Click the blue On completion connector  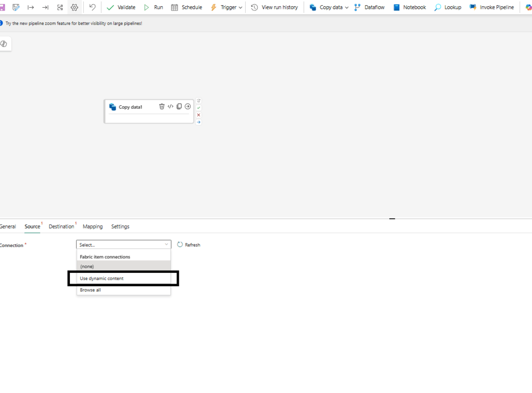pos(199,122)
